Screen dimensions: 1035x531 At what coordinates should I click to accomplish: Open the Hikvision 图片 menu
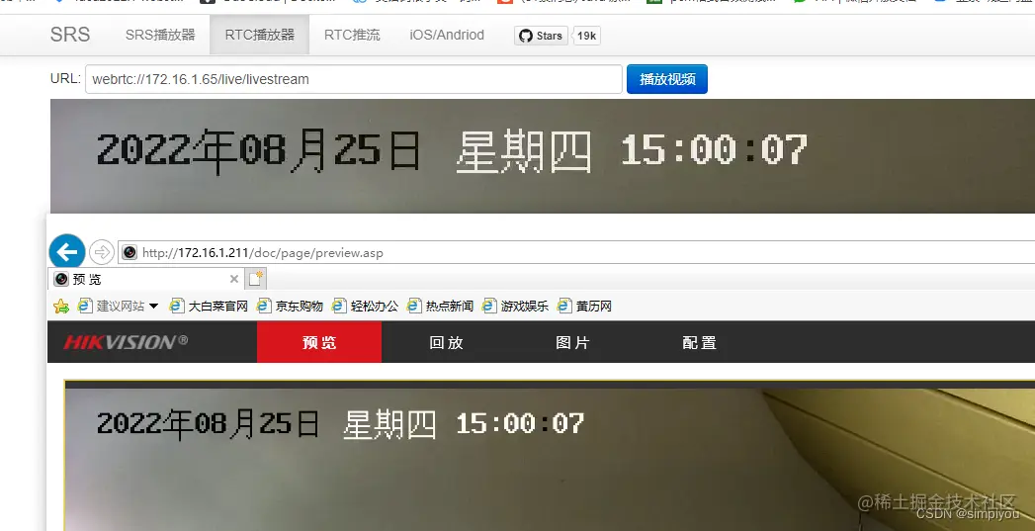tap(572, 342)
